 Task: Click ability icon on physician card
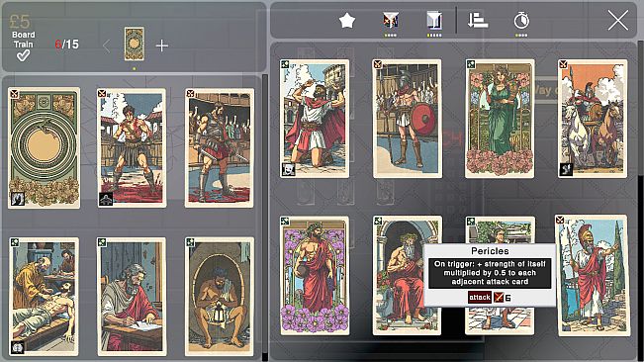tap(18, 347)
